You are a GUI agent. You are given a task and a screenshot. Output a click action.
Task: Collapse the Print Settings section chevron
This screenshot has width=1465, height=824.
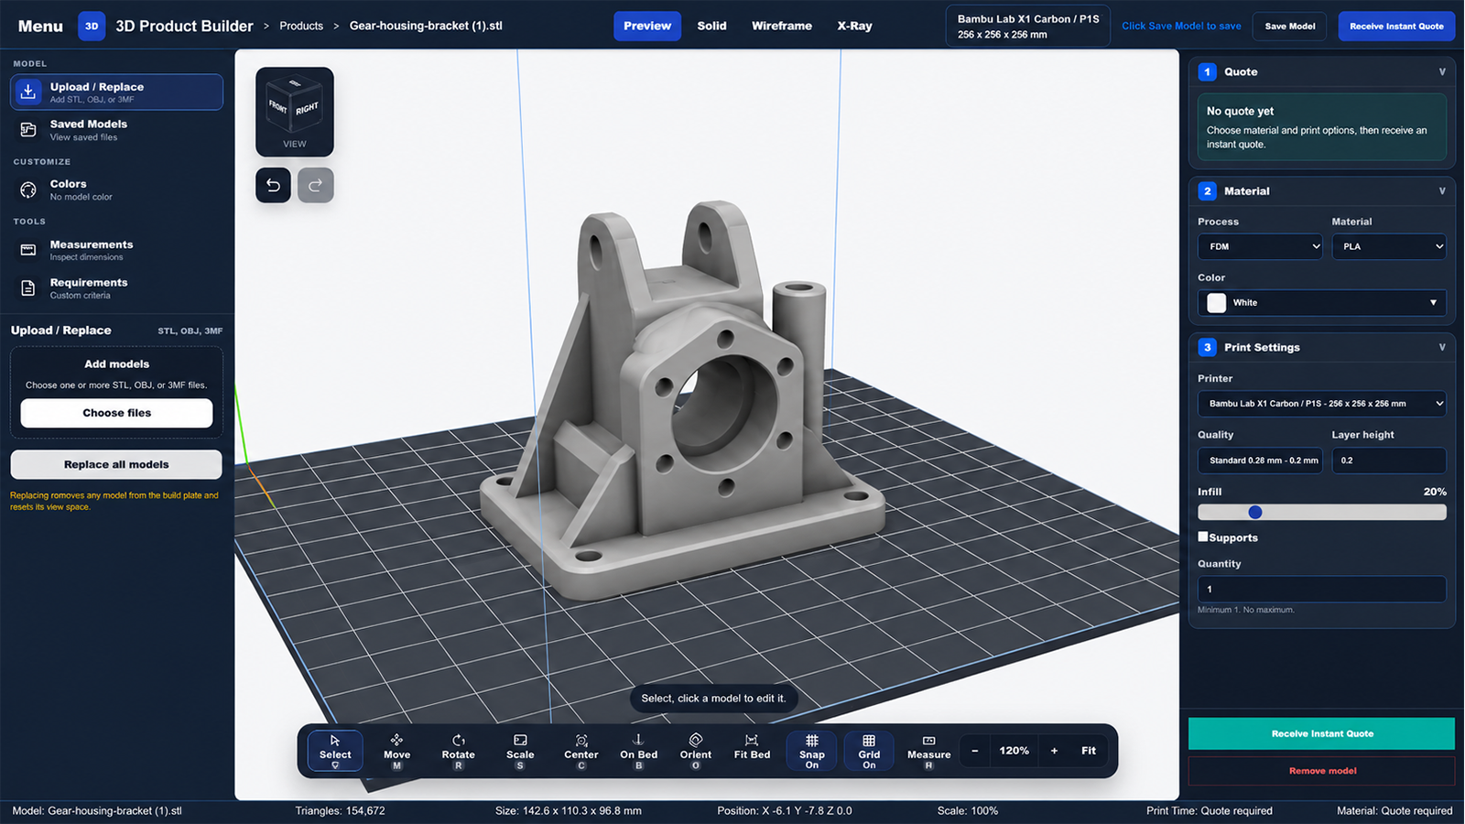pyautogui.click(x=1442, y=347)
